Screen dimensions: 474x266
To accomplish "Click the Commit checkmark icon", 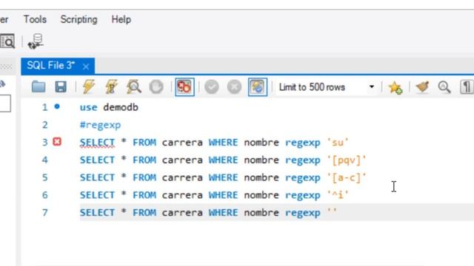I will click(x=212, y=87).
